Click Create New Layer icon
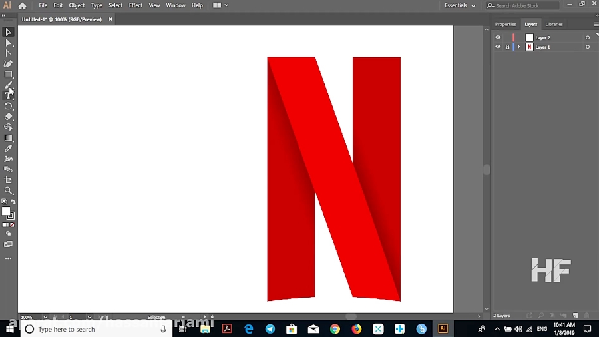Image resolution: width=599 pixels, height=337 pixels. [575, 316]
